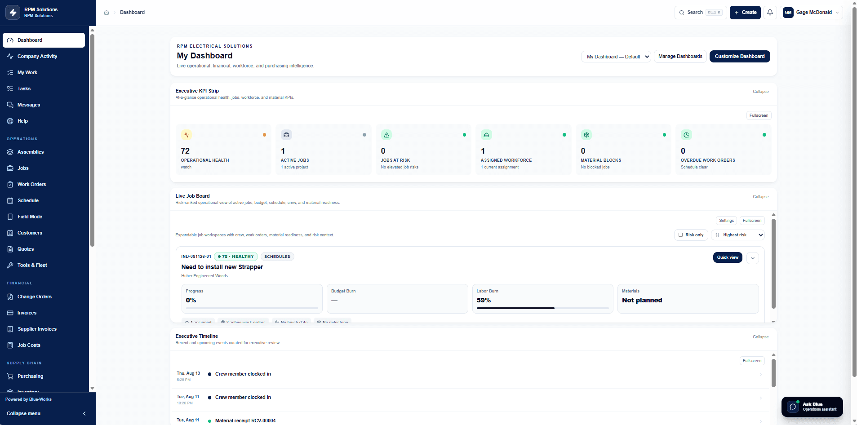Click the Assemblies layers icon
This screenshot has height=425, width=857.
10,152
